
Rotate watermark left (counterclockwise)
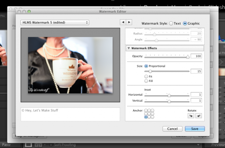191,116
